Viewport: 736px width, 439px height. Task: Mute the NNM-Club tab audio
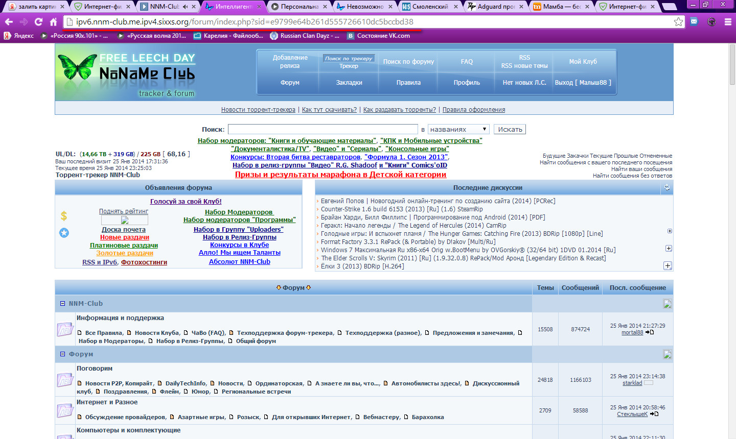point(185,7)
